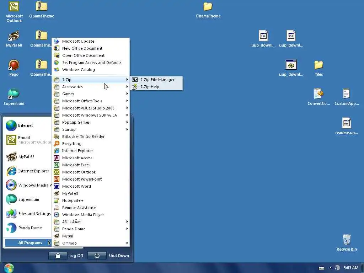Expand Microsoft Office Tools submenu
Screen dimensions: 364x273
point(91,101)
